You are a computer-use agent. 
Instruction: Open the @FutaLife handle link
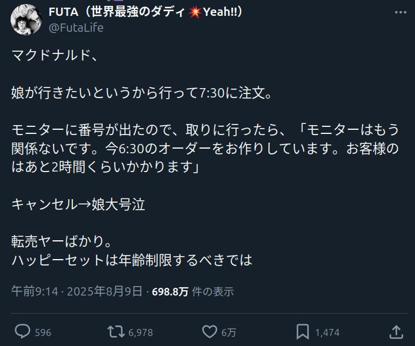(x=76, y=28)
